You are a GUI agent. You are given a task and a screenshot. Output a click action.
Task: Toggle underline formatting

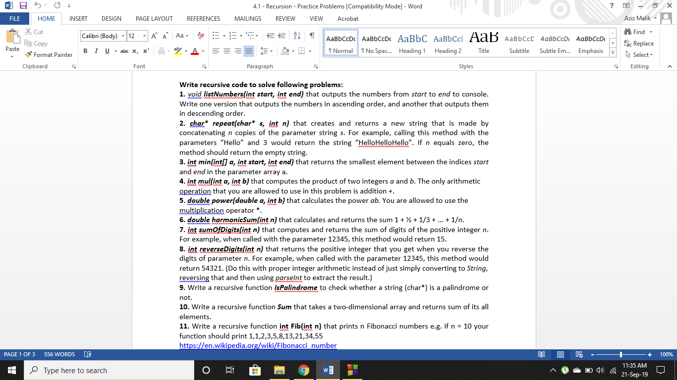(x=106, y=51)
